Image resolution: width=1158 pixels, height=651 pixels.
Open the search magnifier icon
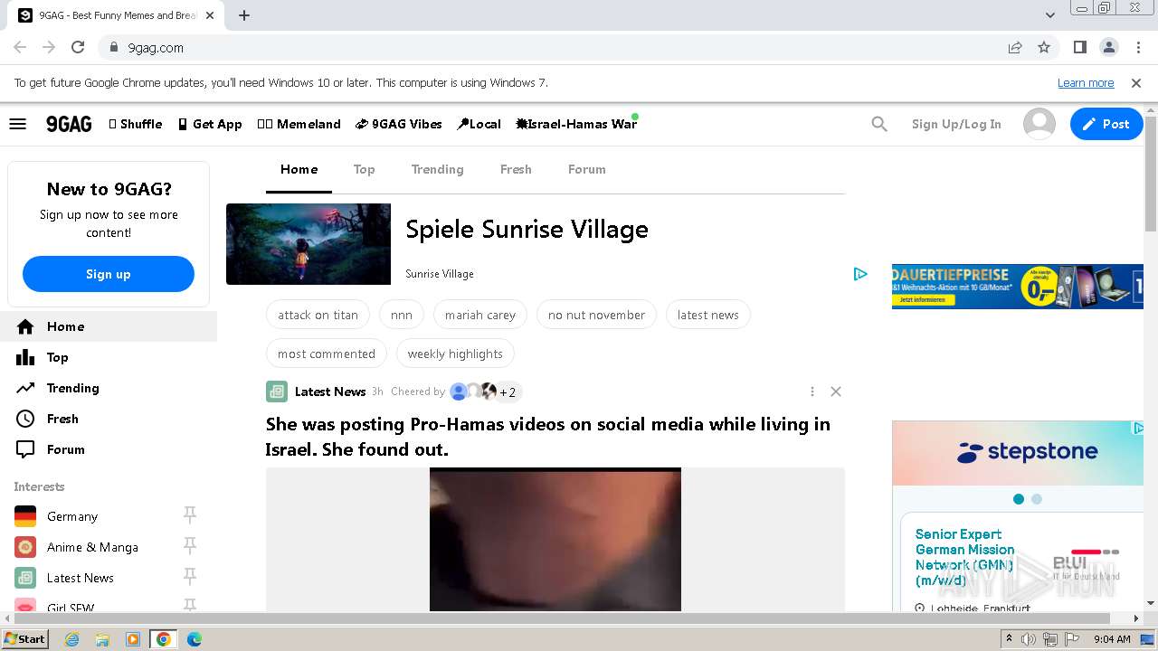[879, 124]
